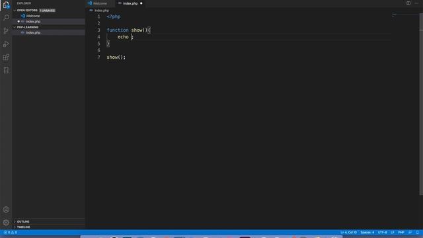
Task: Open the Manage gear icon
Action: [x=6, y=223]
